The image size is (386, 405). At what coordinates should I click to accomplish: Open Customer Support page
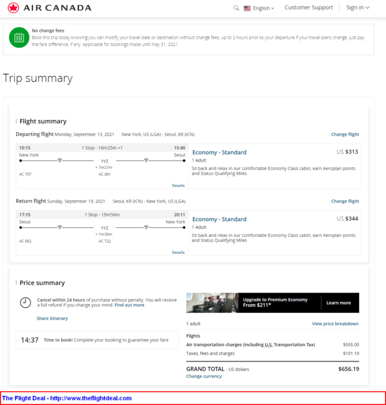[309, 7]
